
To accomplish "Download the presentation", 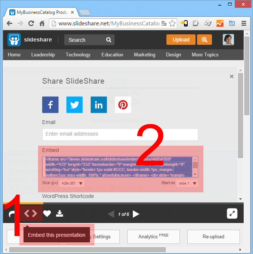I will point(60,214).
